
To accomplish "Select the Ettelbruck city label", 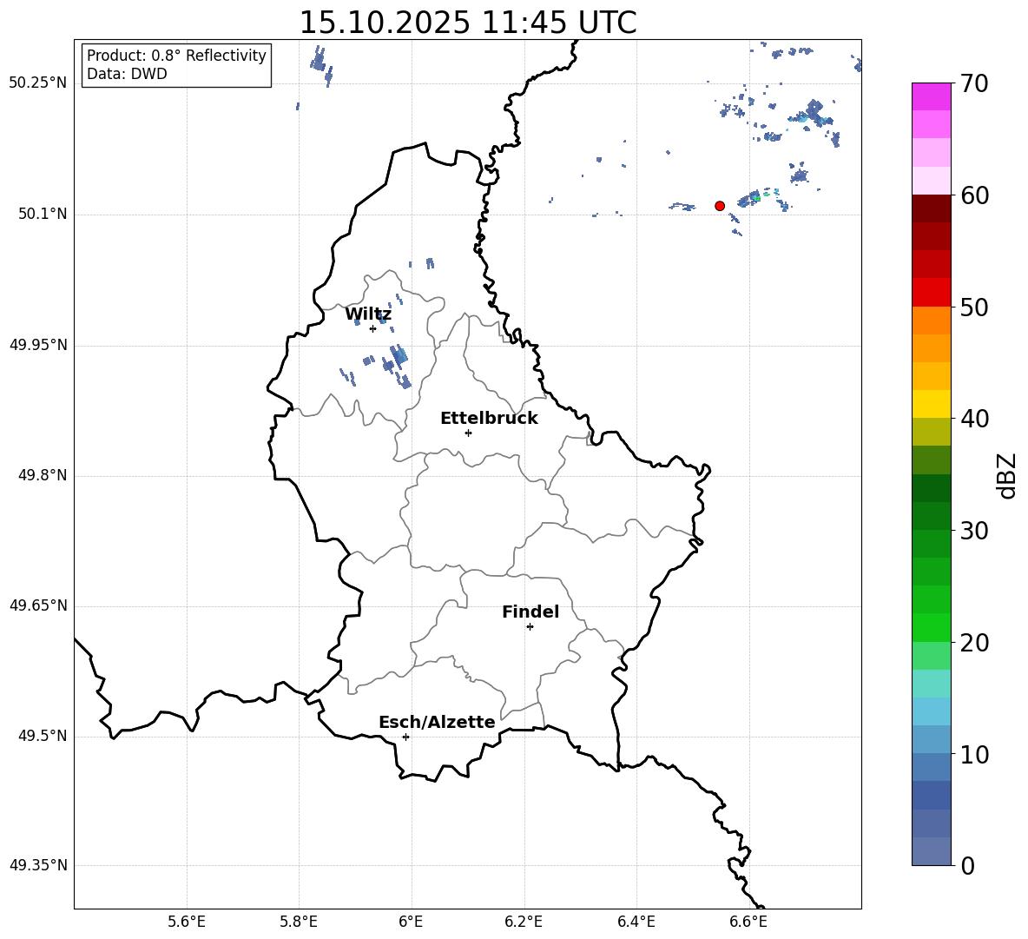I will pyautogui.click(x=489, y=419).
